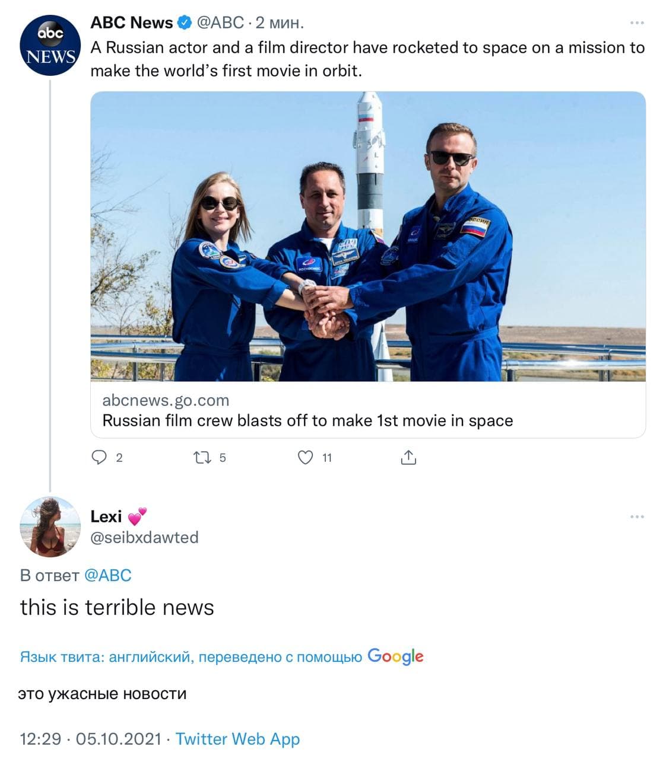The image size is (666, 759).
Task: Click the tweet's 2 мин. timestamp
Action: [280, 23]
